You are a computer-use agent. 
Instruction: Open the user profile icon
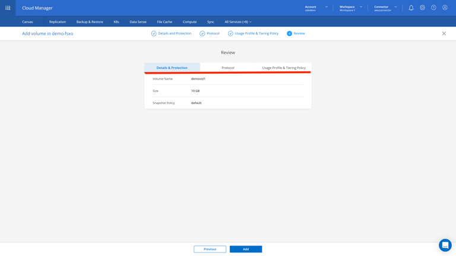tap(445, 8)
